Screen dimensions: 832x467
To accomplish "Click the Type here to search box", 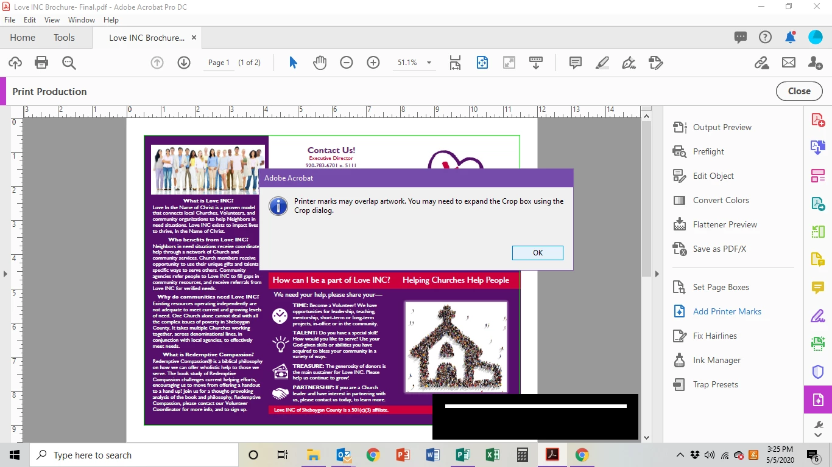I will (134, 455).
